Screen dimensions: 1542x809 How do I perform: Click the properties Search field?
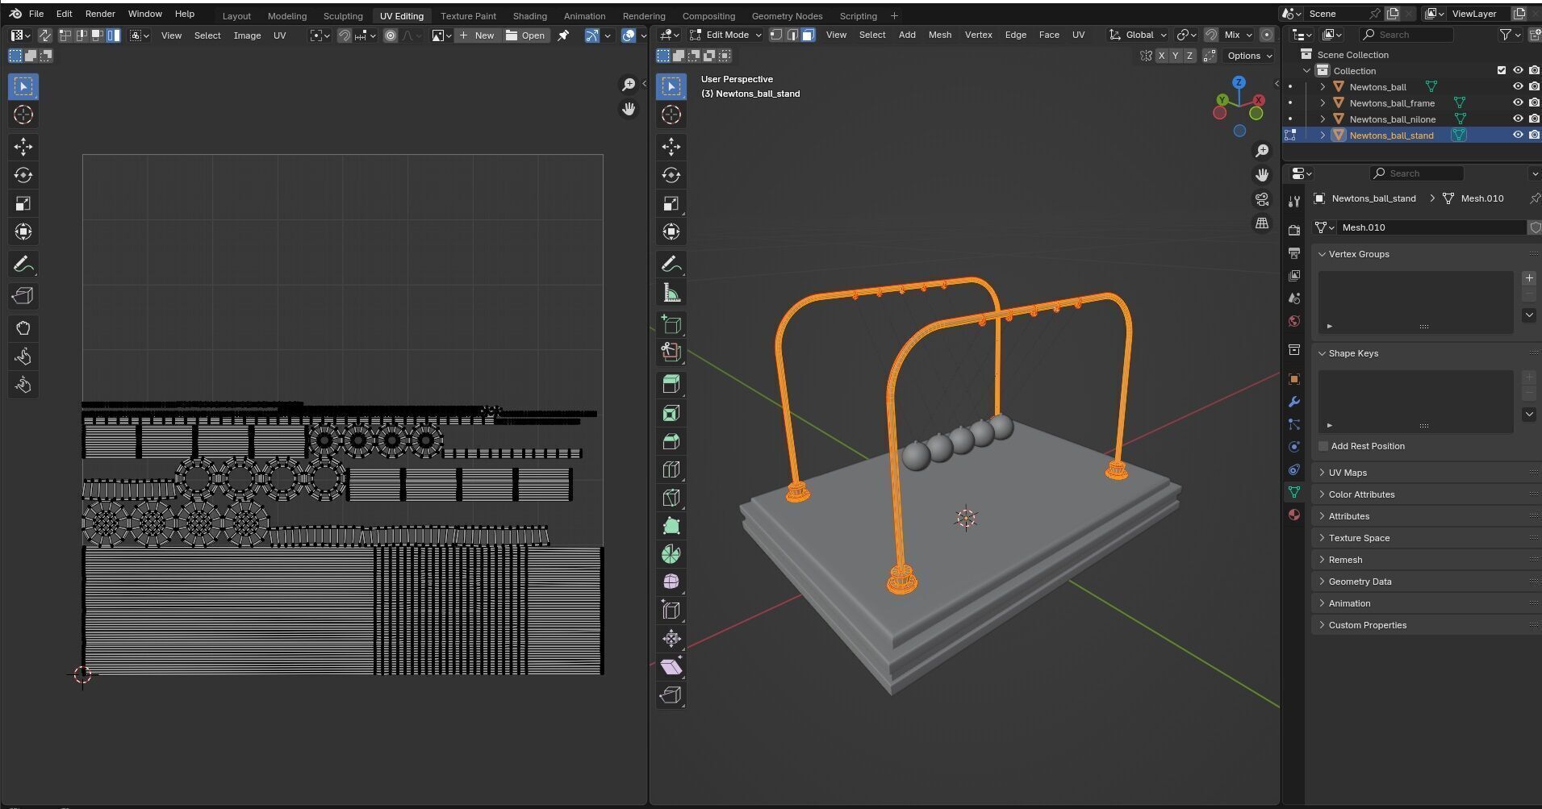(x=1416, y=173)
